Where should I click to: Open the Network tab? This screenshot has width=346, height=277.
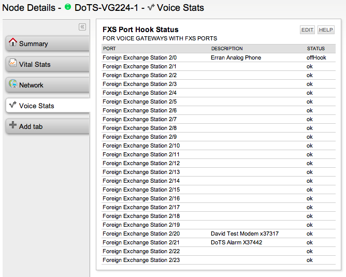[x=31, y=85]
